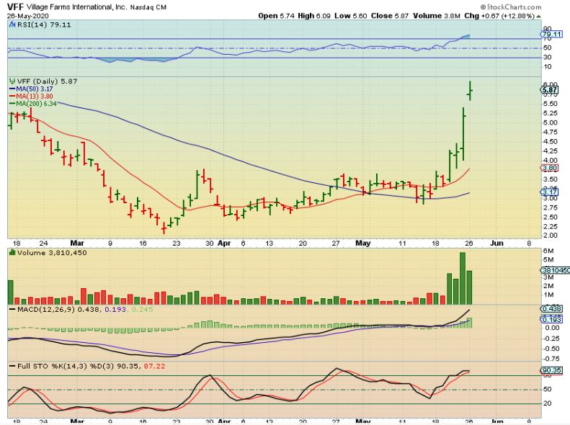Click the green up arrow next to Chg
Image resolution: width=570 pixels, height=425 pixels.
pos(539,17)
